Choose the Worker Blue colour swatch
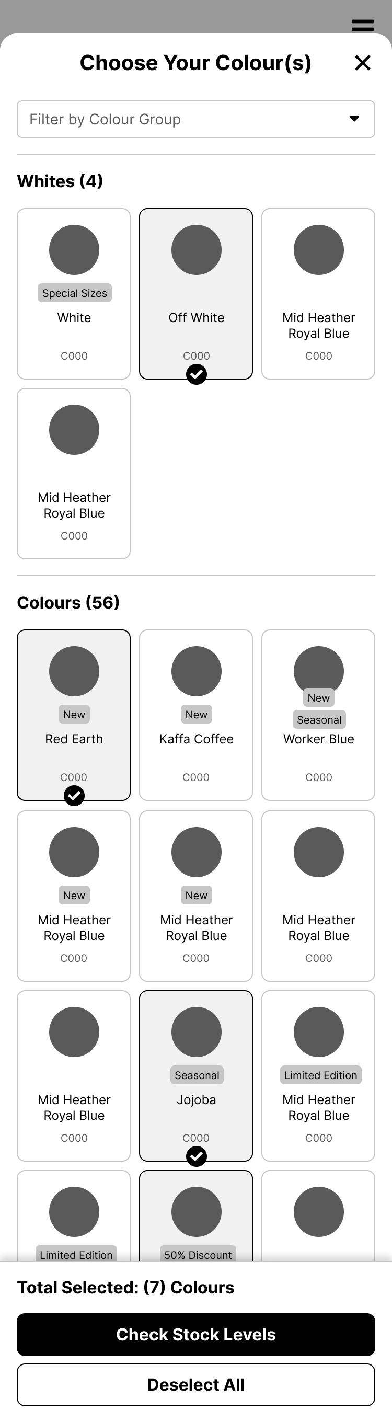This screenshot has width=392, height=1422. tap(319, 668)
